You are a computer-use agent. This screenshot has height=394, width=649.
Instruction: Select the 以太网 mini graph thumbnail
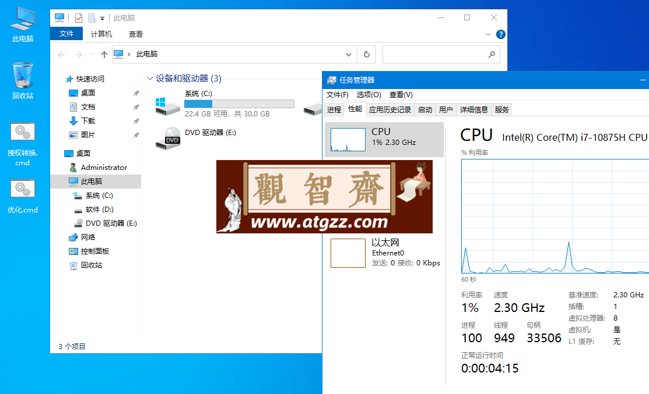[x=348, y=253]
